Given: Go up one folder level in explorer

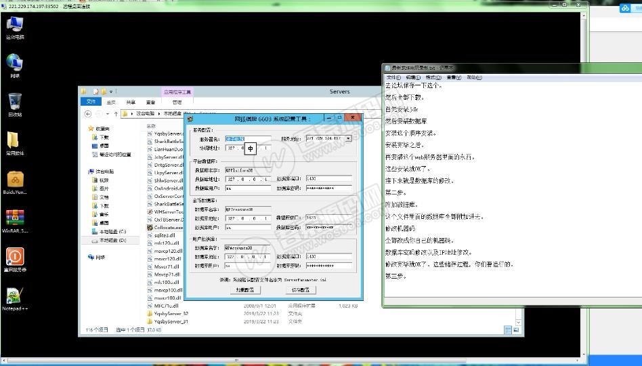Looking at the screenshot, I should [116, 114].
